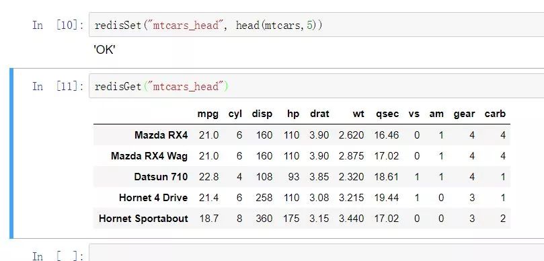Click the blue selected-cell indicator bar
544x261 pixels.
(11, 153)
